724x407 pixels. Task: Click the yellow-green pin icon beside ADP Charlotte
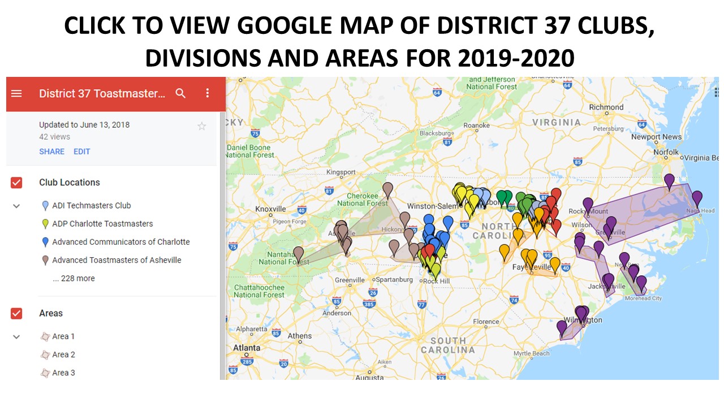pos(45,224)
